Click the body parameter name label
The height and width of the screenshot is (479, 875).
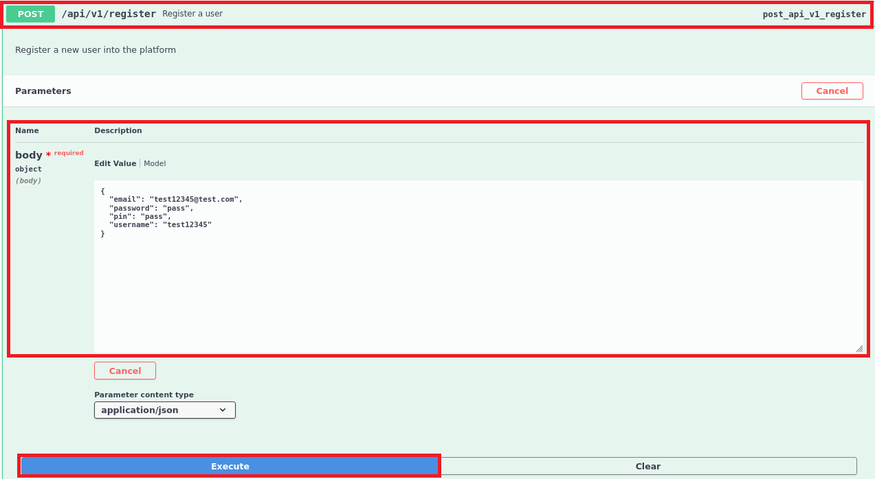click(29, 155)
